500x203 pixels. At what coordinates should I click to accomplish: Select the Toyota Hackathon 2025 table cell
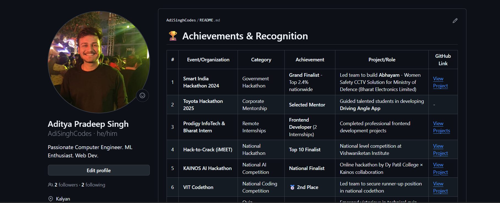(x=203, y=105)
